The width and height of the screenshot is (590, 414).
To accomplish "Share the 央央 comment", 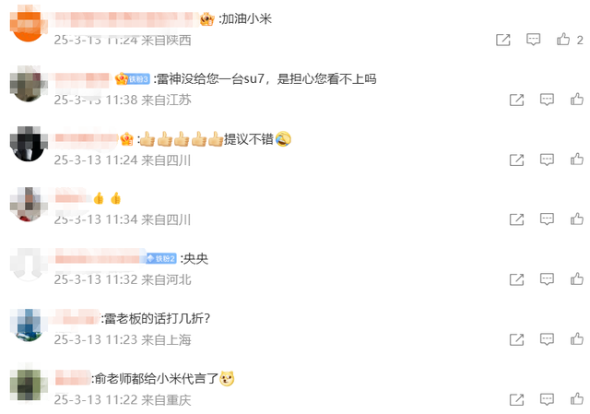I will pos(516,279).
